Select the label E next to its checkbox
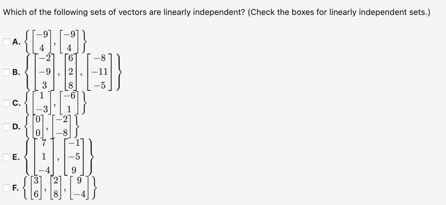 coord(16,156)
